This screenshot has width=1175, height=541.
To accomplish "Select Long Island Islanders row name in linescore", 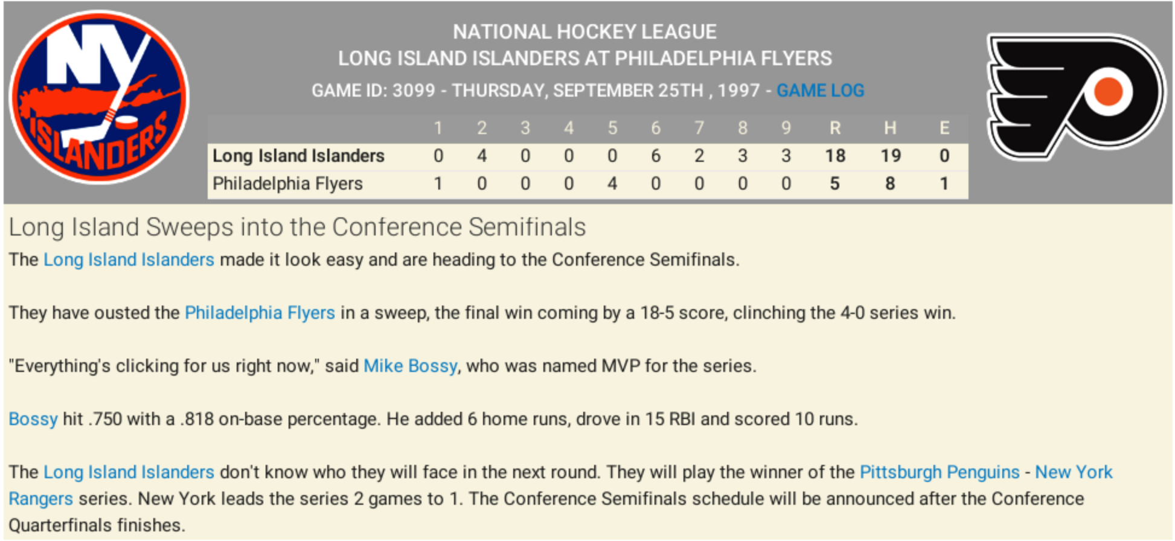I will coord(298,156).
